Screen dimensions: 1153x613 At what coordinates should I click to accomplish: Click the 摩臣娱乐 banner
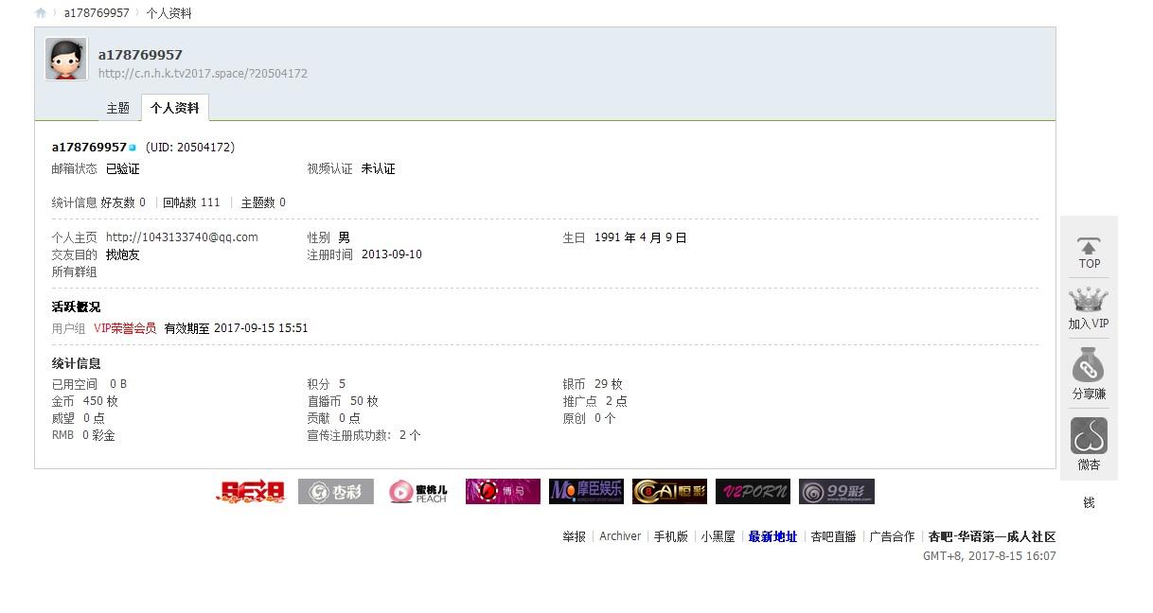[x=586, y=492]
